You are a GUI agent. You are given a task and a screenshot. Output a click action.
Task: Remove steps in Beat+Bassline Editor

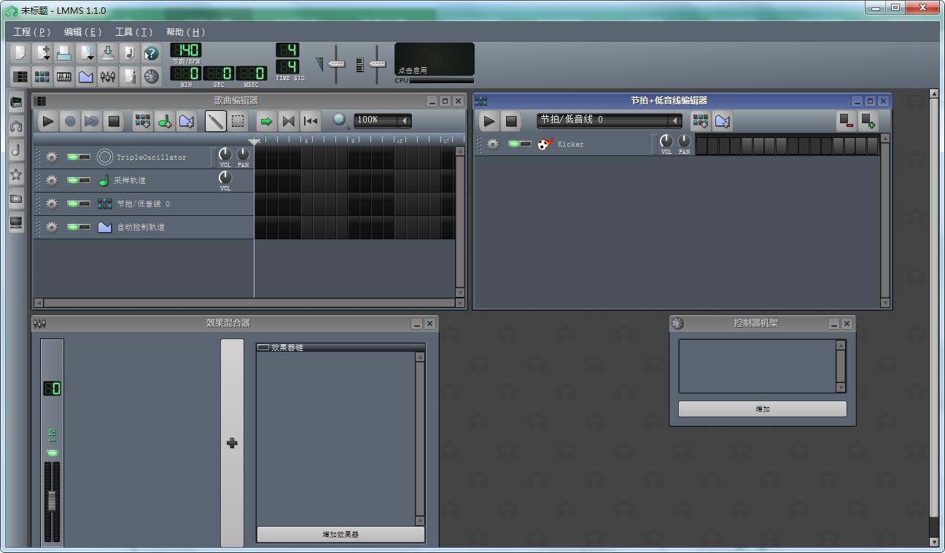(847, 121)
